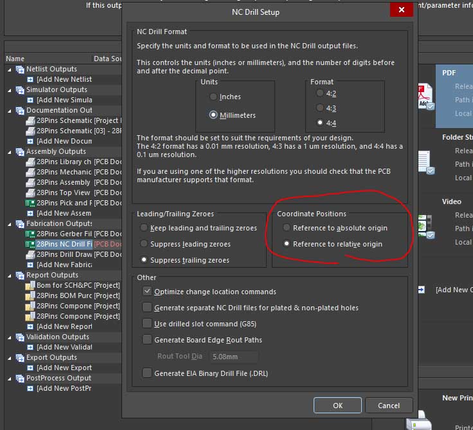Click the 28Pins Pick and Place output icon
Viewport: 473px width, 430px height.
(x=30, y=203)
